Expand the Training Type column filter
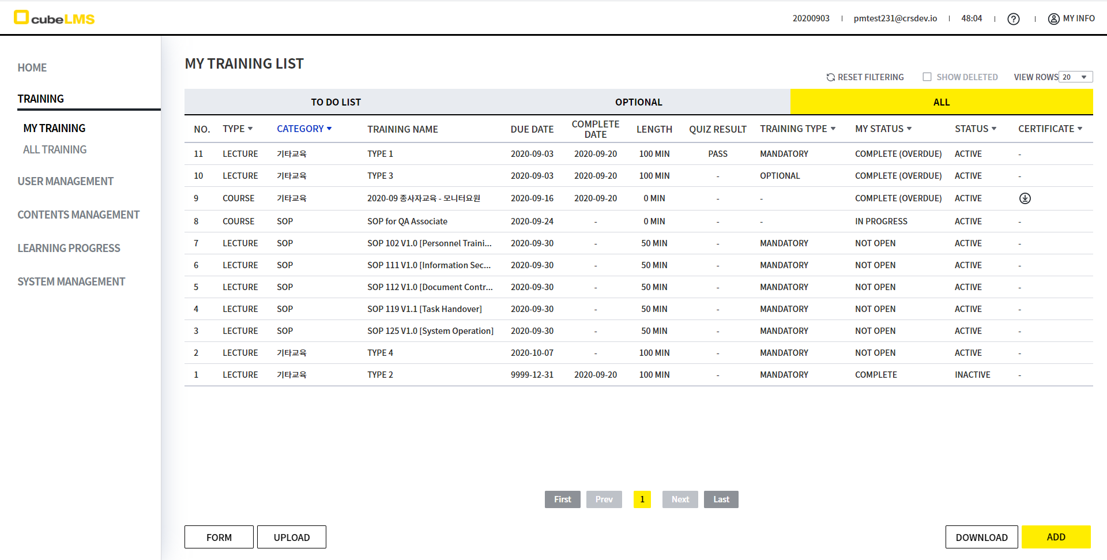The height and width of the screenshot is (560, 1107). [x=833, y=129]
